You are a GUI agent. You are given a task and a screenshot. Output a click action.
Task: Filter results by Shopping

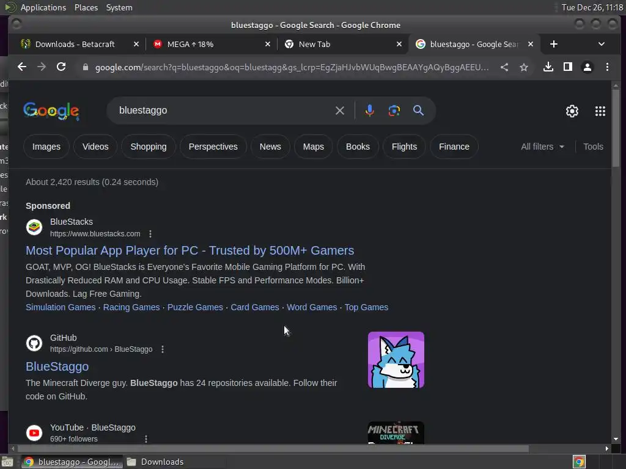149,147
